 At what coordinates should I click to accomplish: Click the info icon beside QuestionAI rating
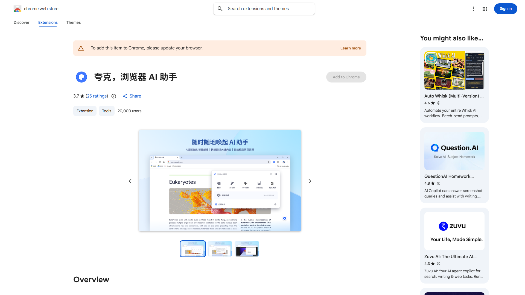click(438, 183)
